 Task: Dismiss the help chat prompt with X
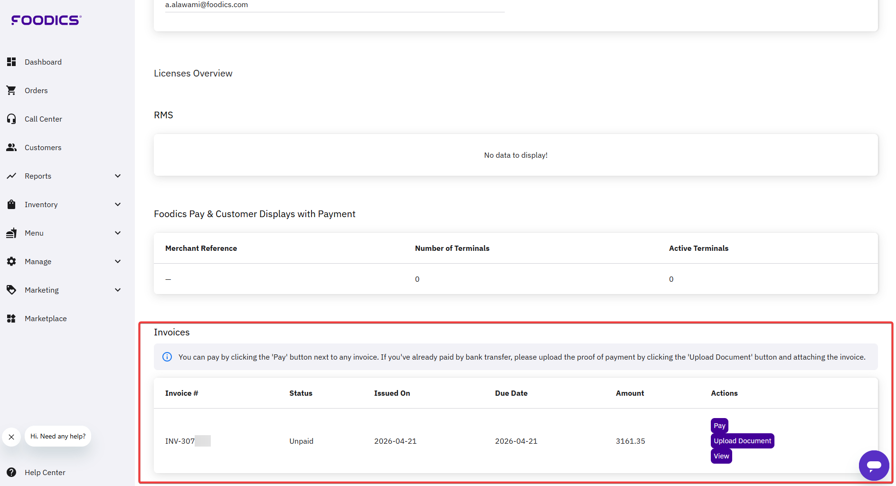click(11, 437)
